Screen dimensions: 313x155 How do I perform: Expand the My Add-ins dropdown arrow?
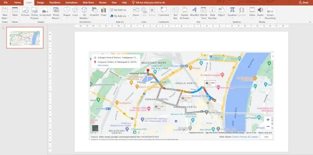(128, 16)
